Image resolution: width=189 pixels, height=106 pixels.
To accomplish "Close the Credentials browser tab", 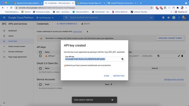I will click(73, 3).
